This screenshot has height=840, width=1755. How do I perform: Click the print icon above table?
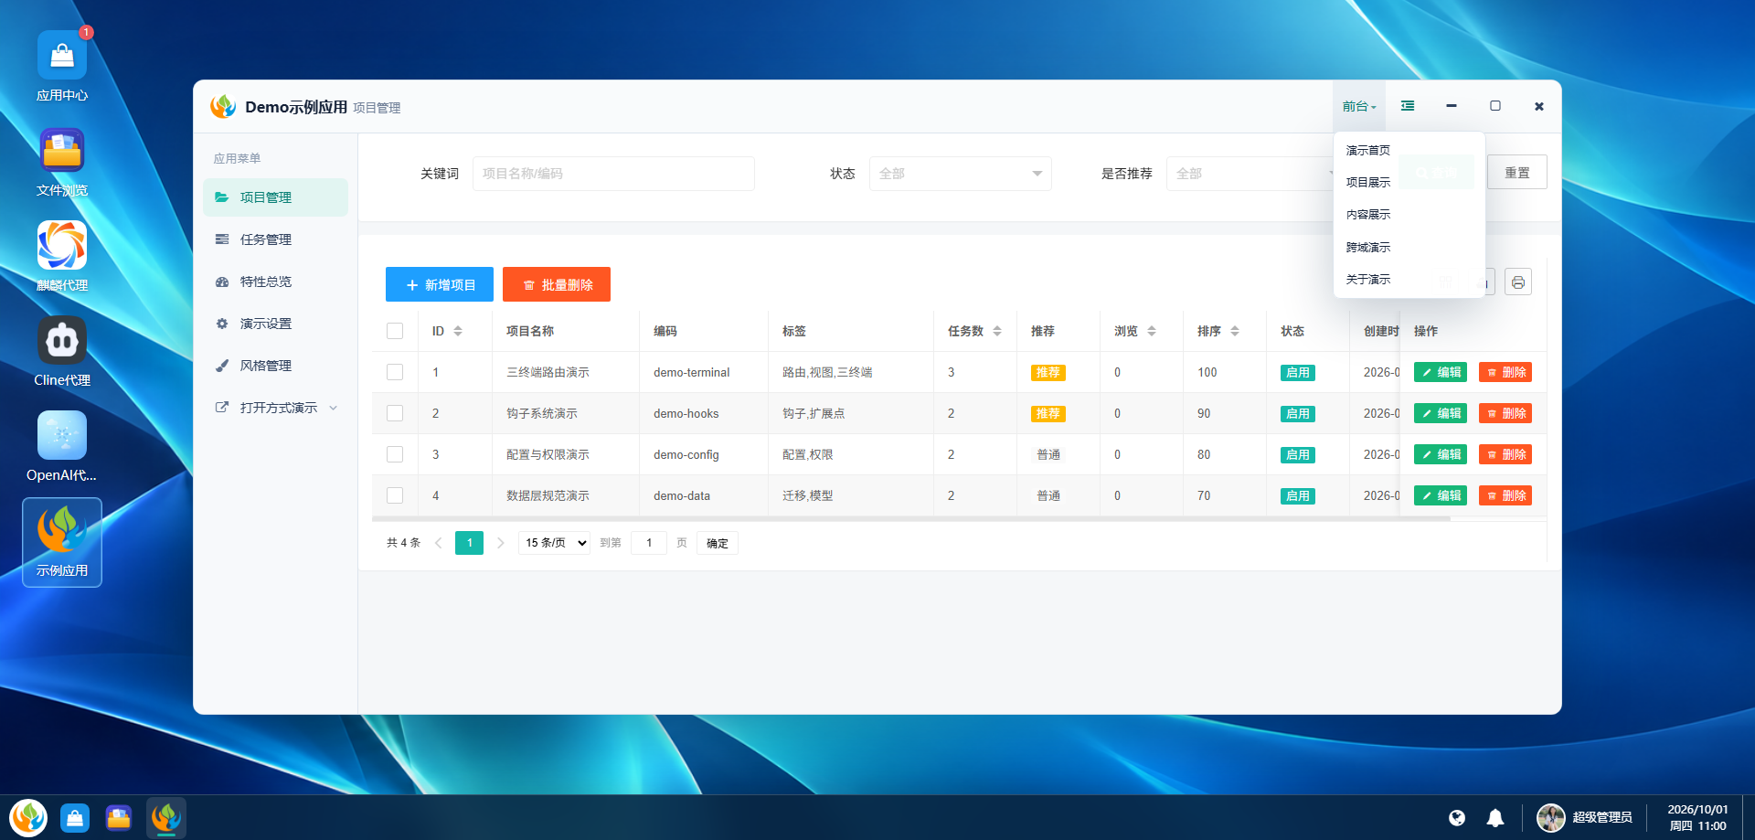click(1517, 282)
